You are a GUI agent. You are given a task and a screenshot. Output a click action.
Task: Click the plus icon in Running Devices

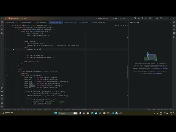coord(142,22)
